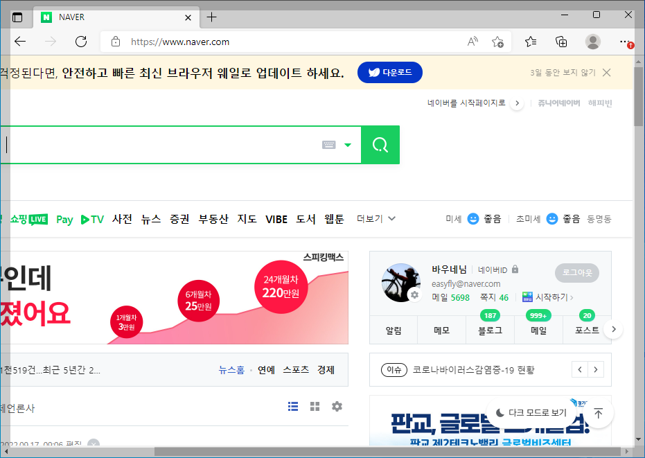The image size is (645, 458).
Task: Open a new tab with plus button
Action: [211, 17]
